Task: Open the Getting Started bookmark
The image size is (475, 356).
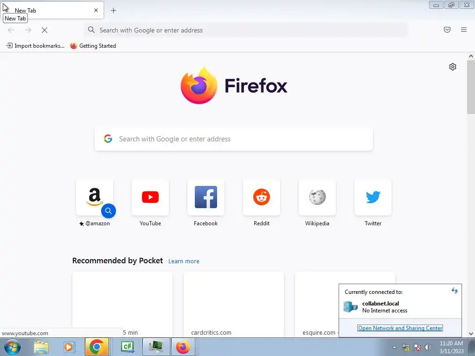Action: coord(93,46)
